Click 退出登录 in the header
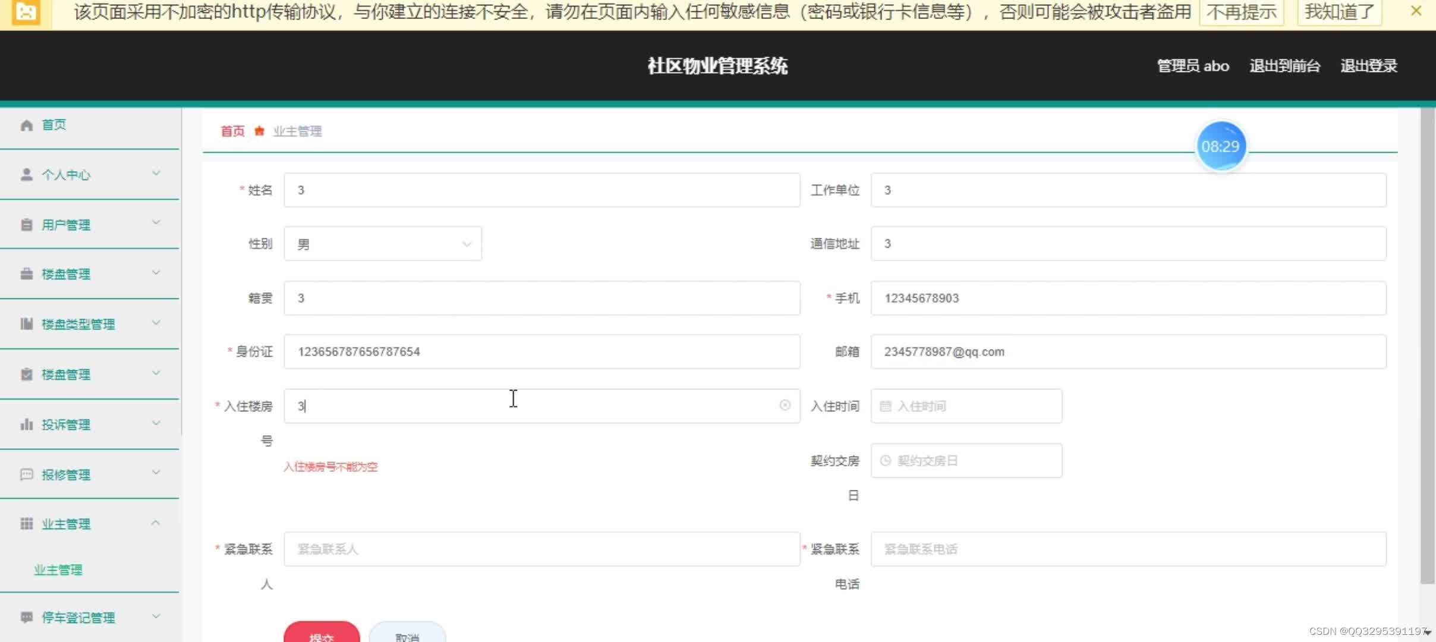This screenshot has height=642, width=1436. (1368, 66)
